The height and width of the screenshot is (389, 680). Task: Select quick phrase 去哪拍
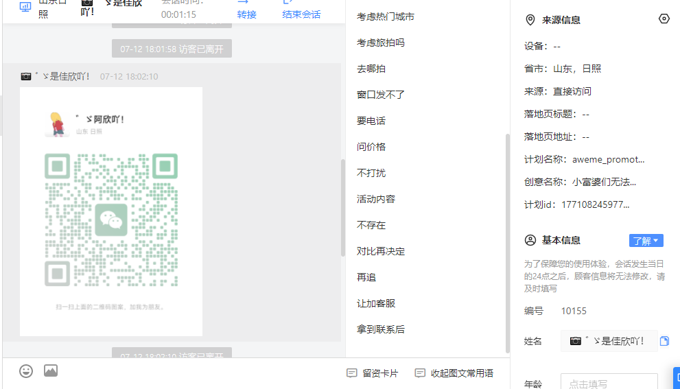point(371,69)
